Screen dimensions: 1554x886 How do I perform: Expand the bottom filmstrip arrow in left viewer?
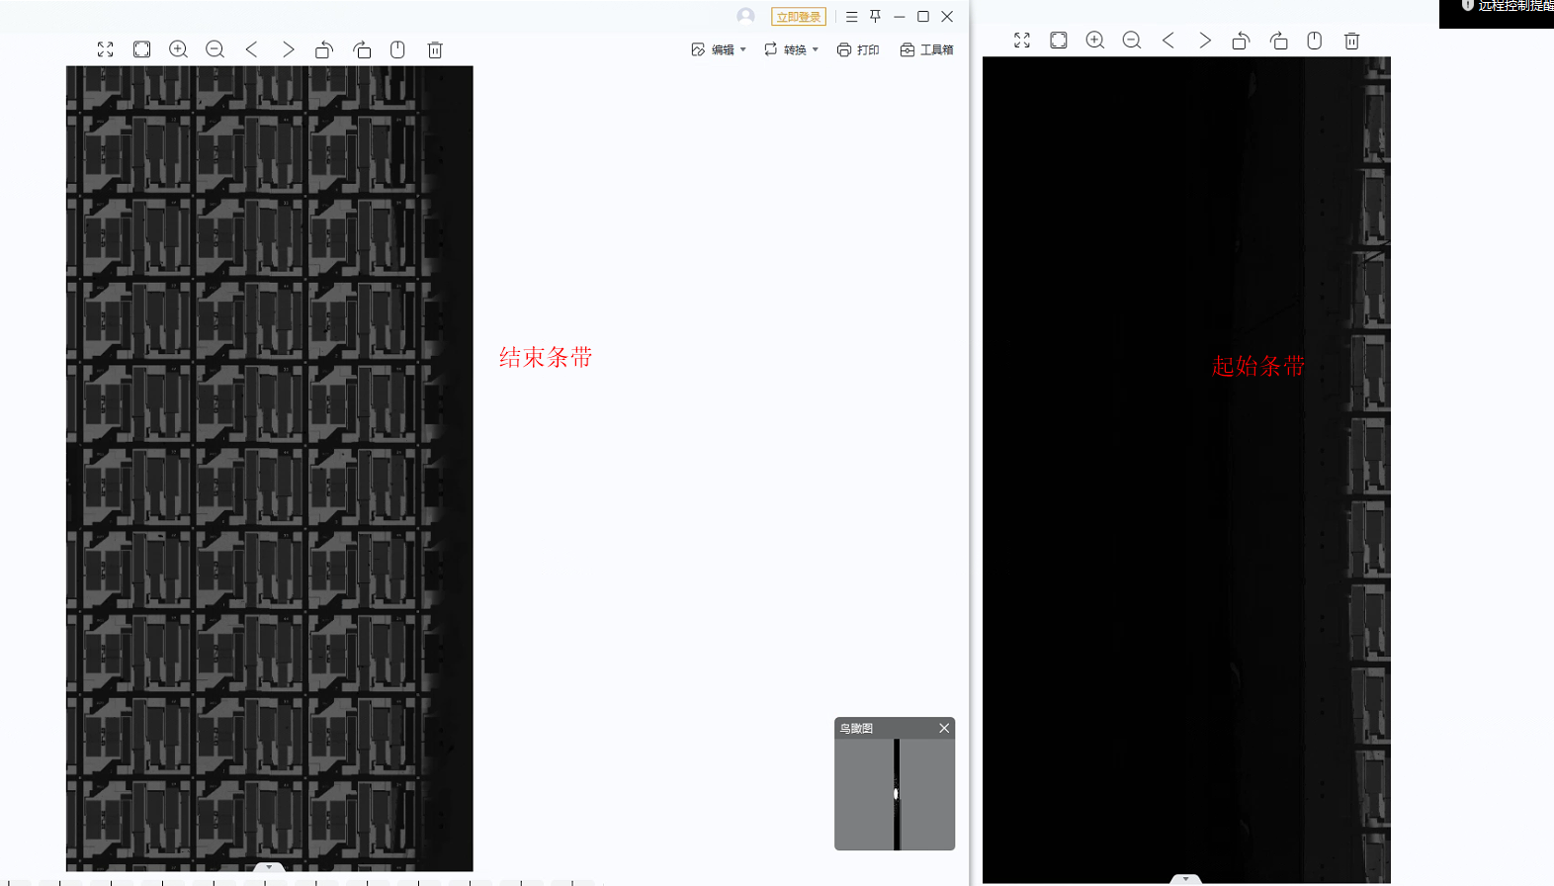(x=269, y=867)
